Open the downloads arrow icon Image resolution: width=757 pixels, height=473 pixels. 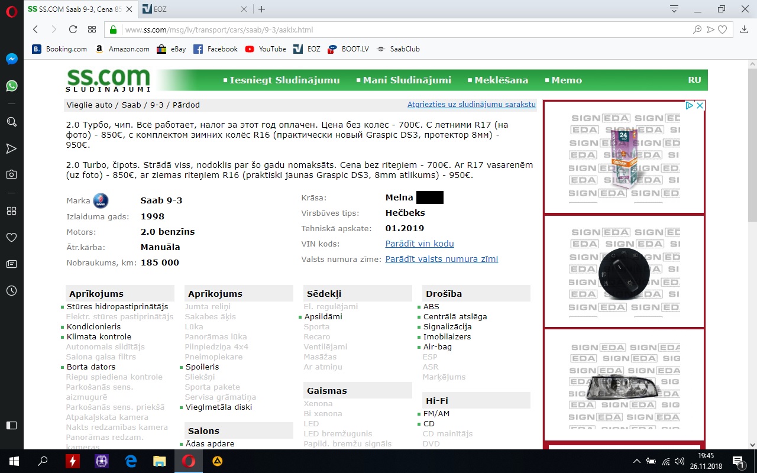744,30
